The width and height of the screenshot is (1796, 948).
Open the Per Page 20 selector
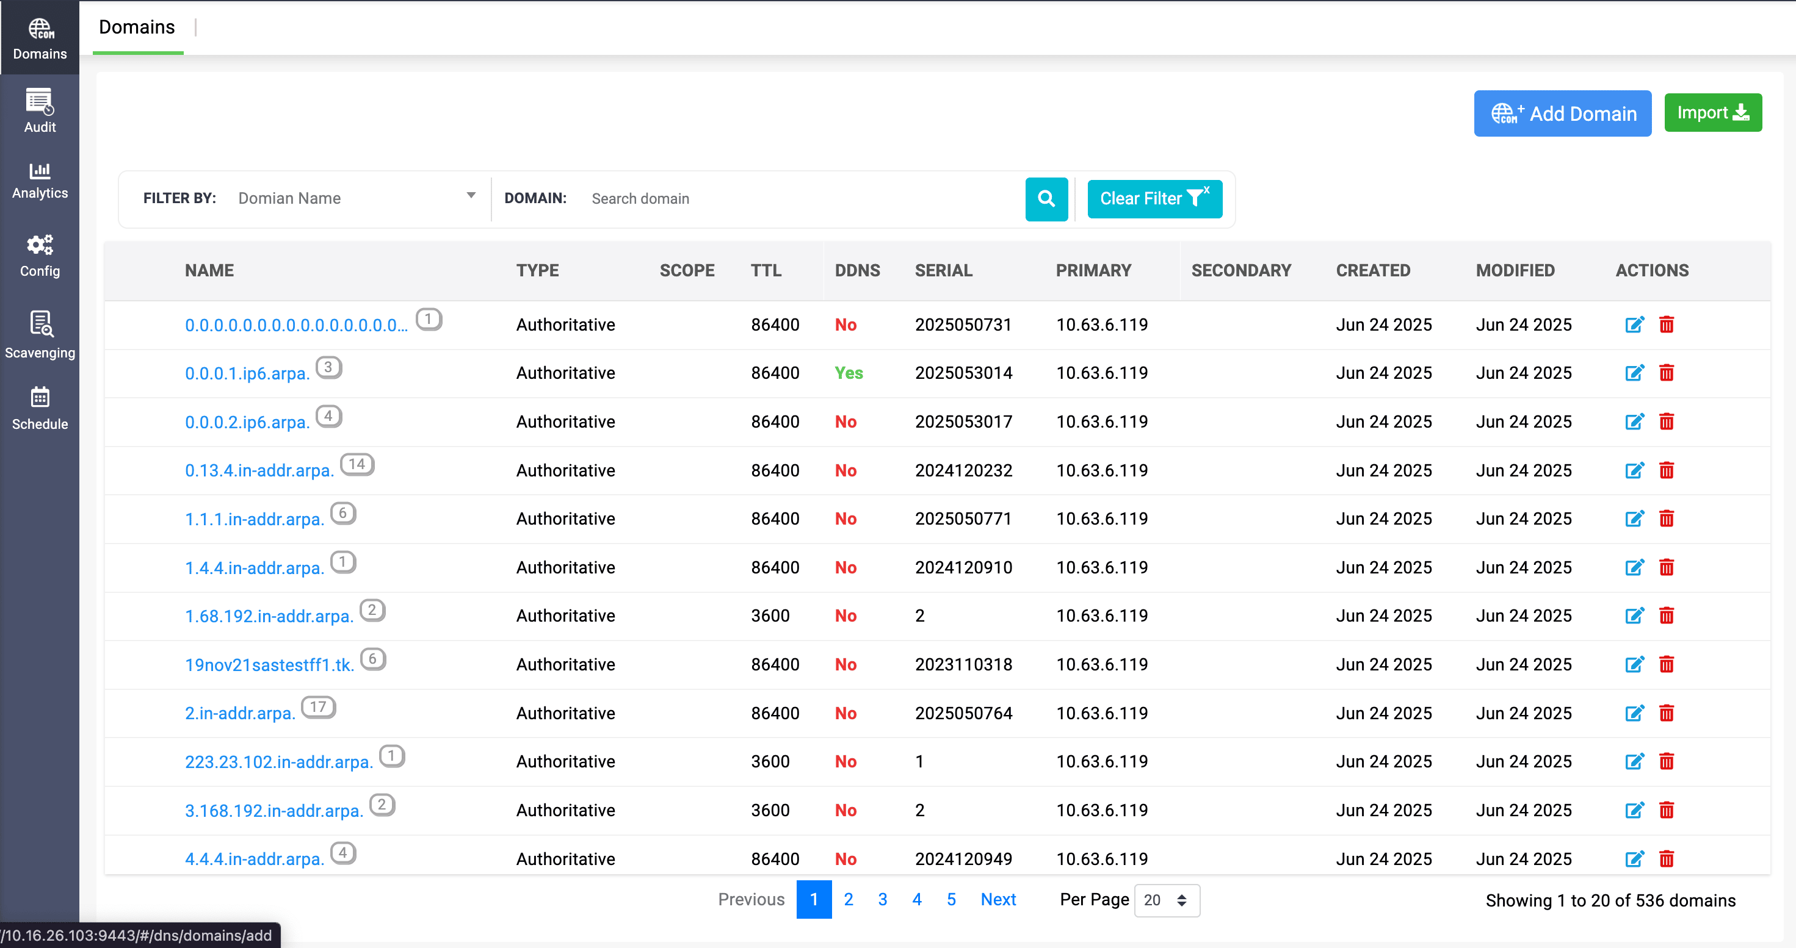[1166, 900]
